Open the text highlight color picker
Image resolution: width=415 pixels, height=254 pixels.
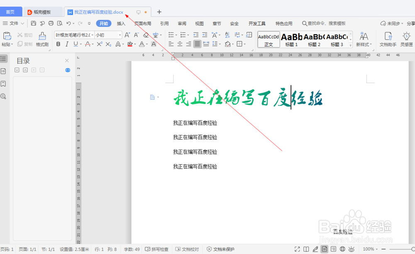pyautogui.click(x=129, y=44)
